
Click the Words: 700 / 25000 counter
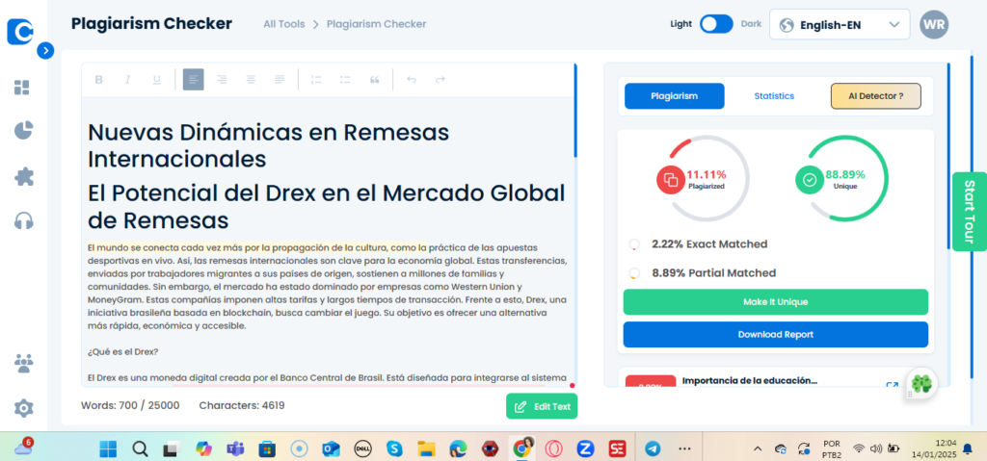click(130, 405)
